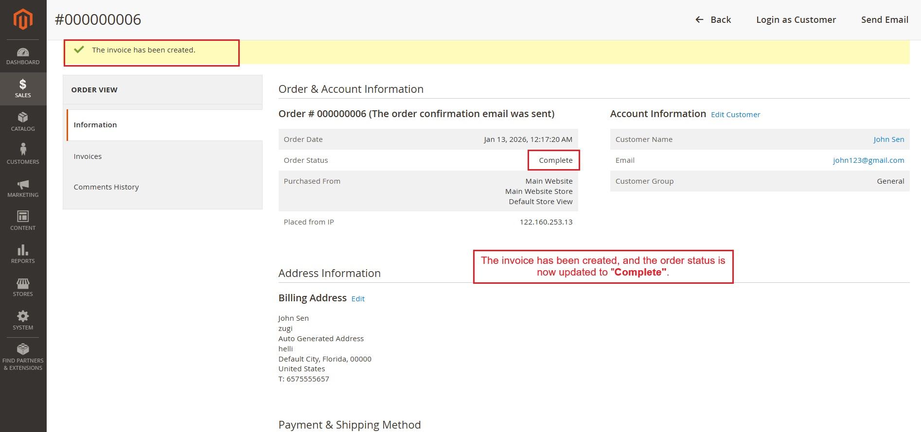The image size is (921, 432).
Task: Click the Edit Customer link
Action: tap(735, 115)
